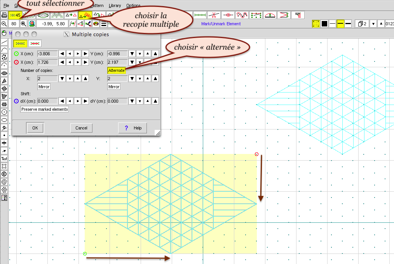Toggle Mirror under the X copies field
This screenshot has width=394, height=264.
44,87
